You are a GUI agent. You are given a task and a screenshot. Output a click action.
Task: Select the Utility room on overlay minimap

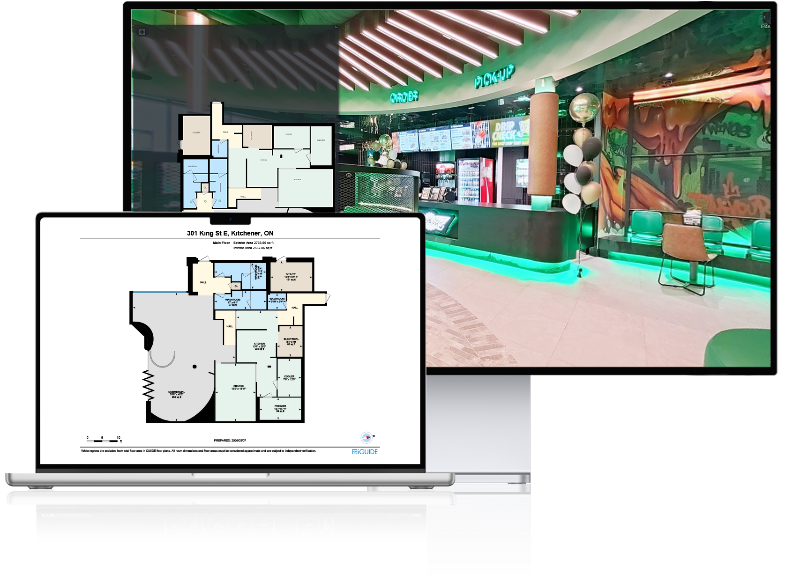[196, 134]
